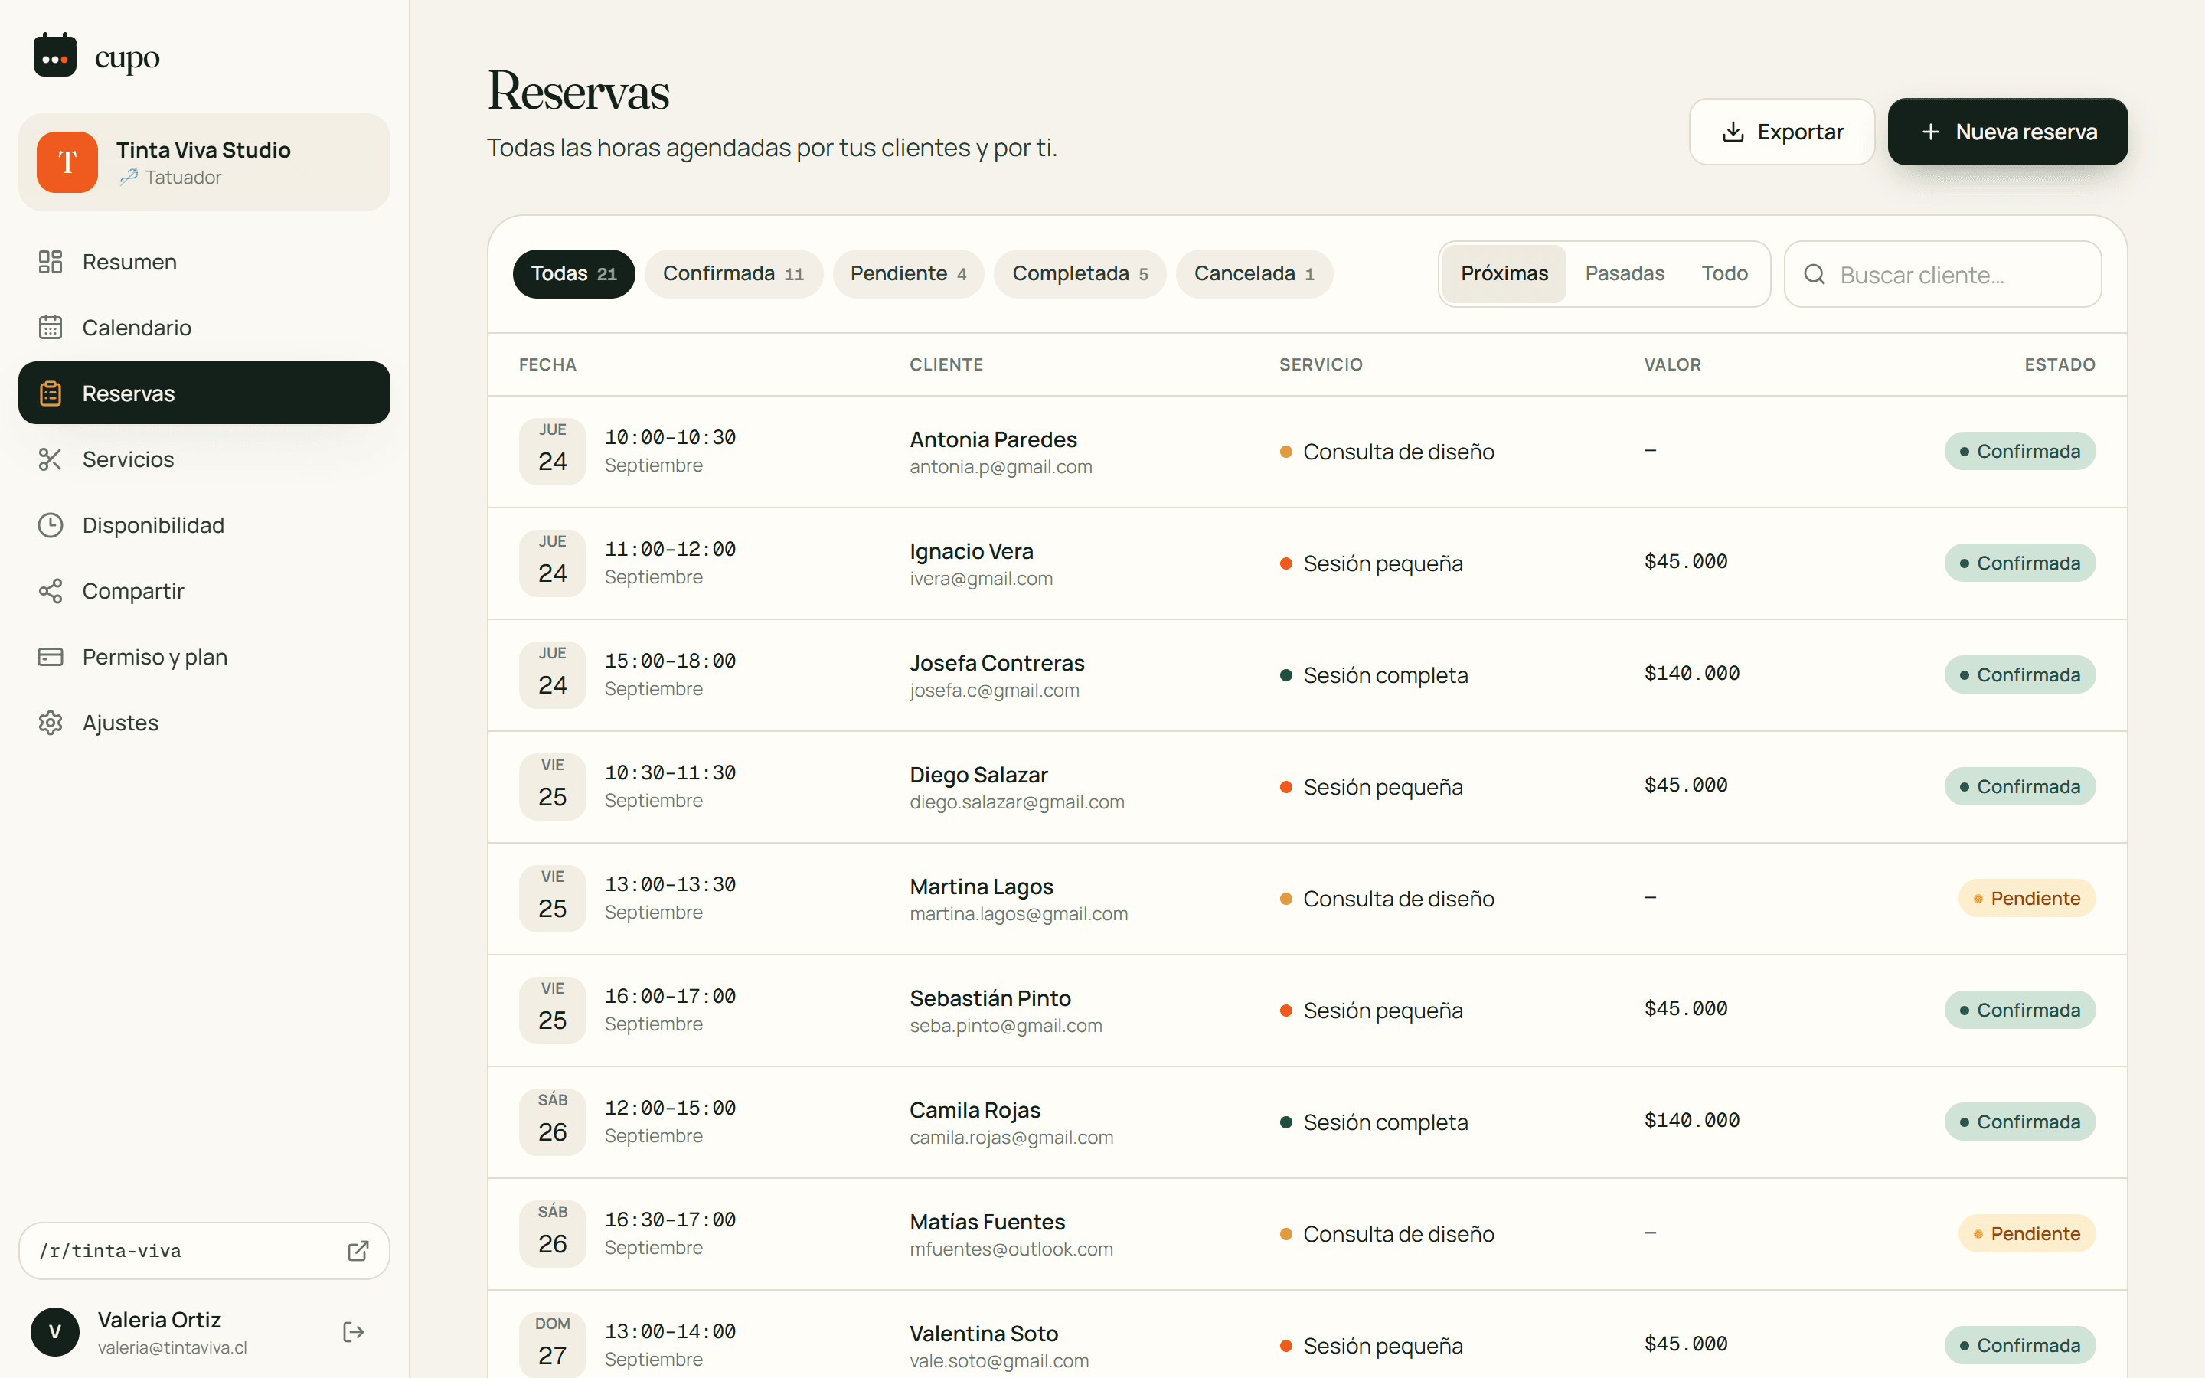Click Josefa Contreras Confirmada status badge
Viewport: 2205px width, 1378px height.
pyautogui.click(x=2019, y=675)
